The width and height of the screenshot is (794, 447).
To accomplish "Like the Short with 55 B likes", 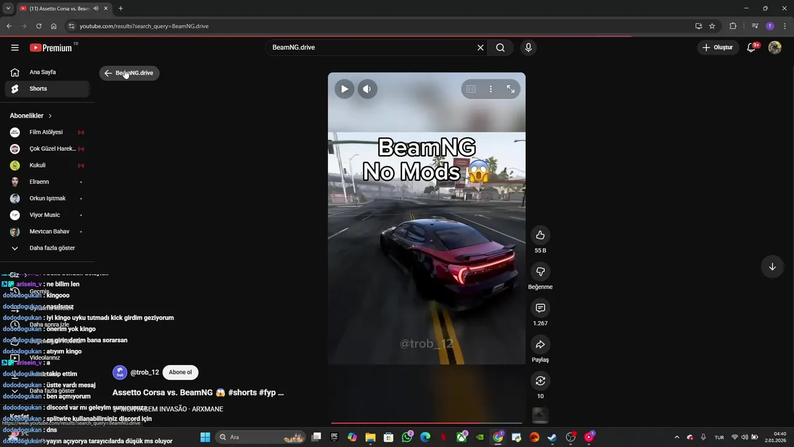I will (x=540, y=235).
